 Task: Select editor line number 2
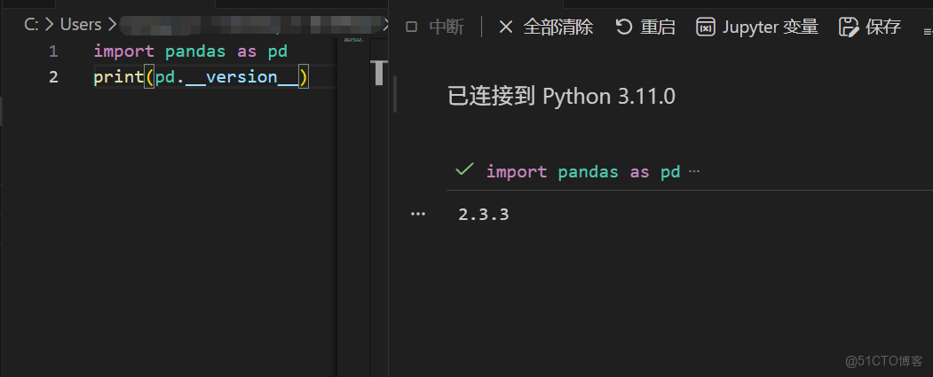53,77
